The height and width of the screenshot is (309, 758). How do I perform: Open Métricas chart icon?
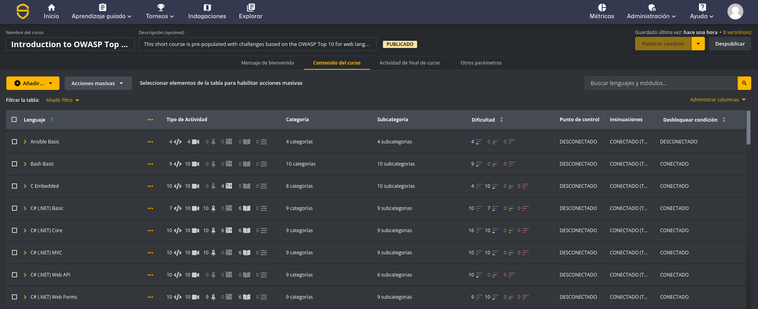pyautogui.click(x=602, y=7)
